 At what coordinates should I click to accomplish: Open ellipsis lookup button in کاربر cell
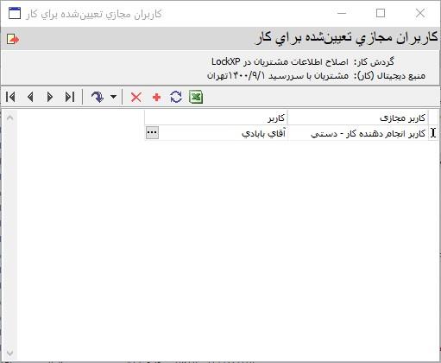click(x=152, y=133)
